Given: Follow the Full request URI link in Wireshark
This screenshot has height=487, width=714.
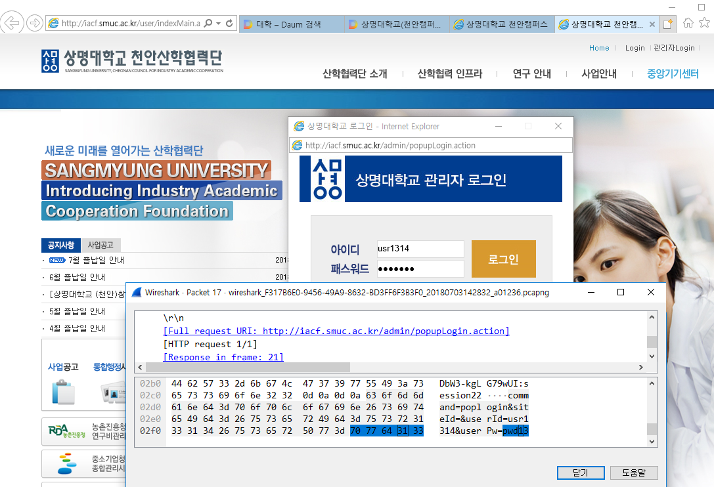Looking at the screenshot, I should pos(336,331).
